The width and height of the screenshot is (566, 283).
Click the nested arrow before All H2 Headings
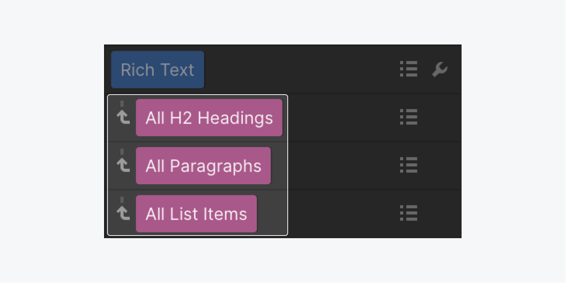[x=123, y=118]
